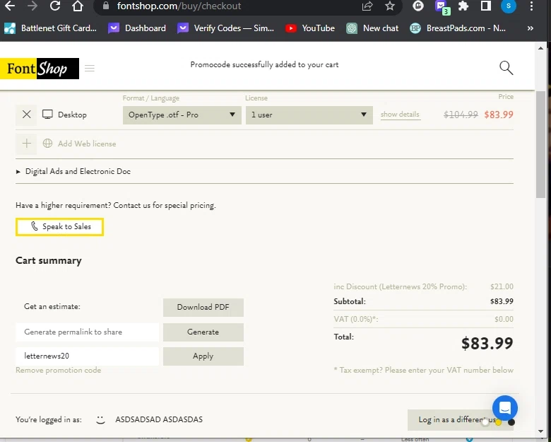
Task: Click the Cart summary heading
Action: click(x=49, y=261)
